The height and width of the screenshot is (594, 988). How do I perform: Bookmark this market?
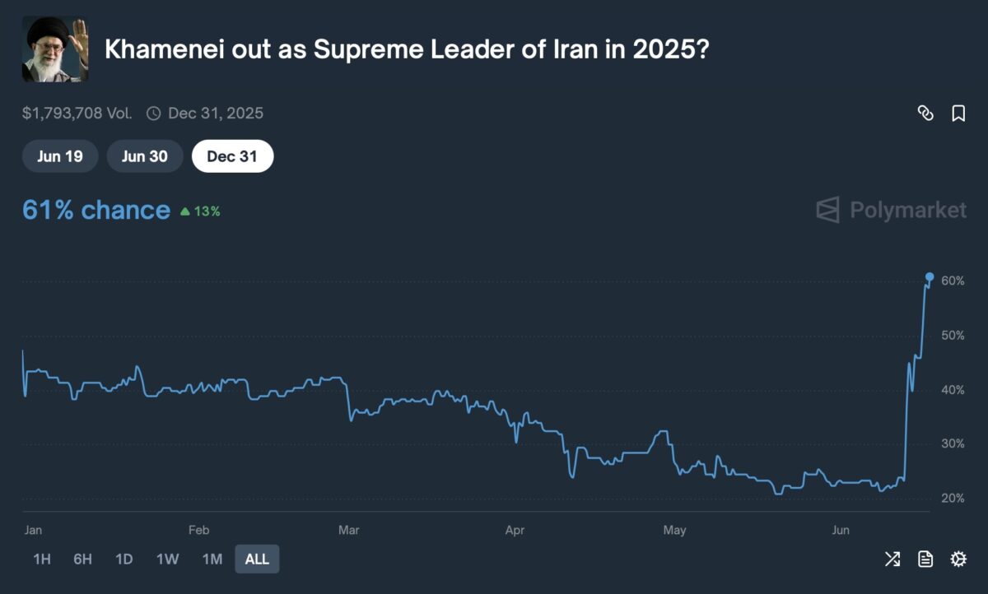[958, 114]
